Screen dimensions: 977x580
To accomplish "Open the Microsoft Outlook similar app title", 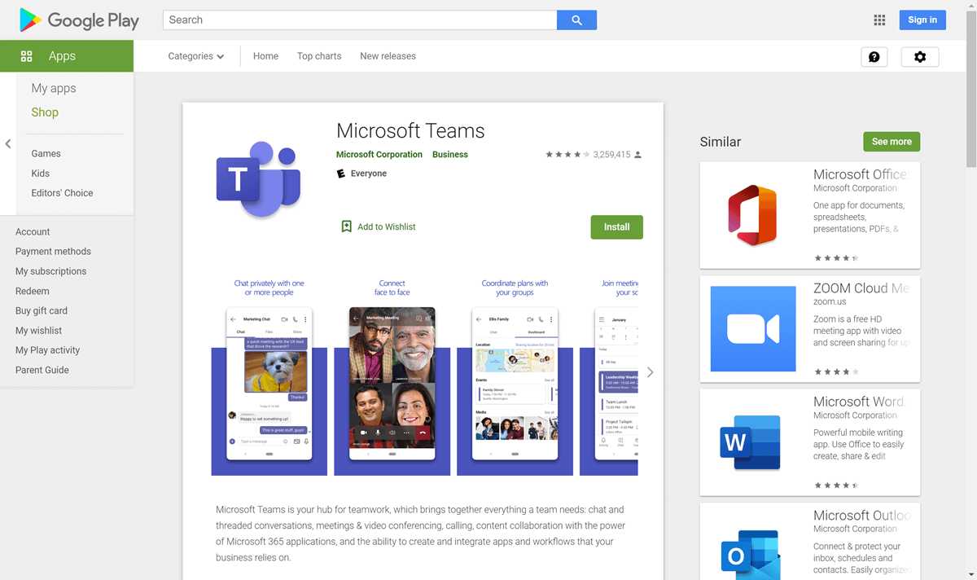I will [861, 516].
